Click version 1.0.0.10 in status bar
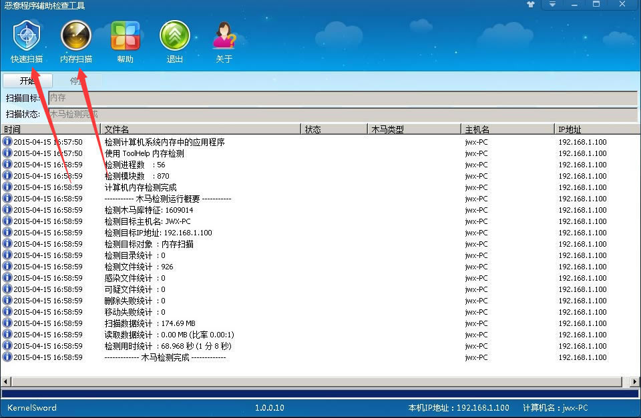 coord(269,408)
